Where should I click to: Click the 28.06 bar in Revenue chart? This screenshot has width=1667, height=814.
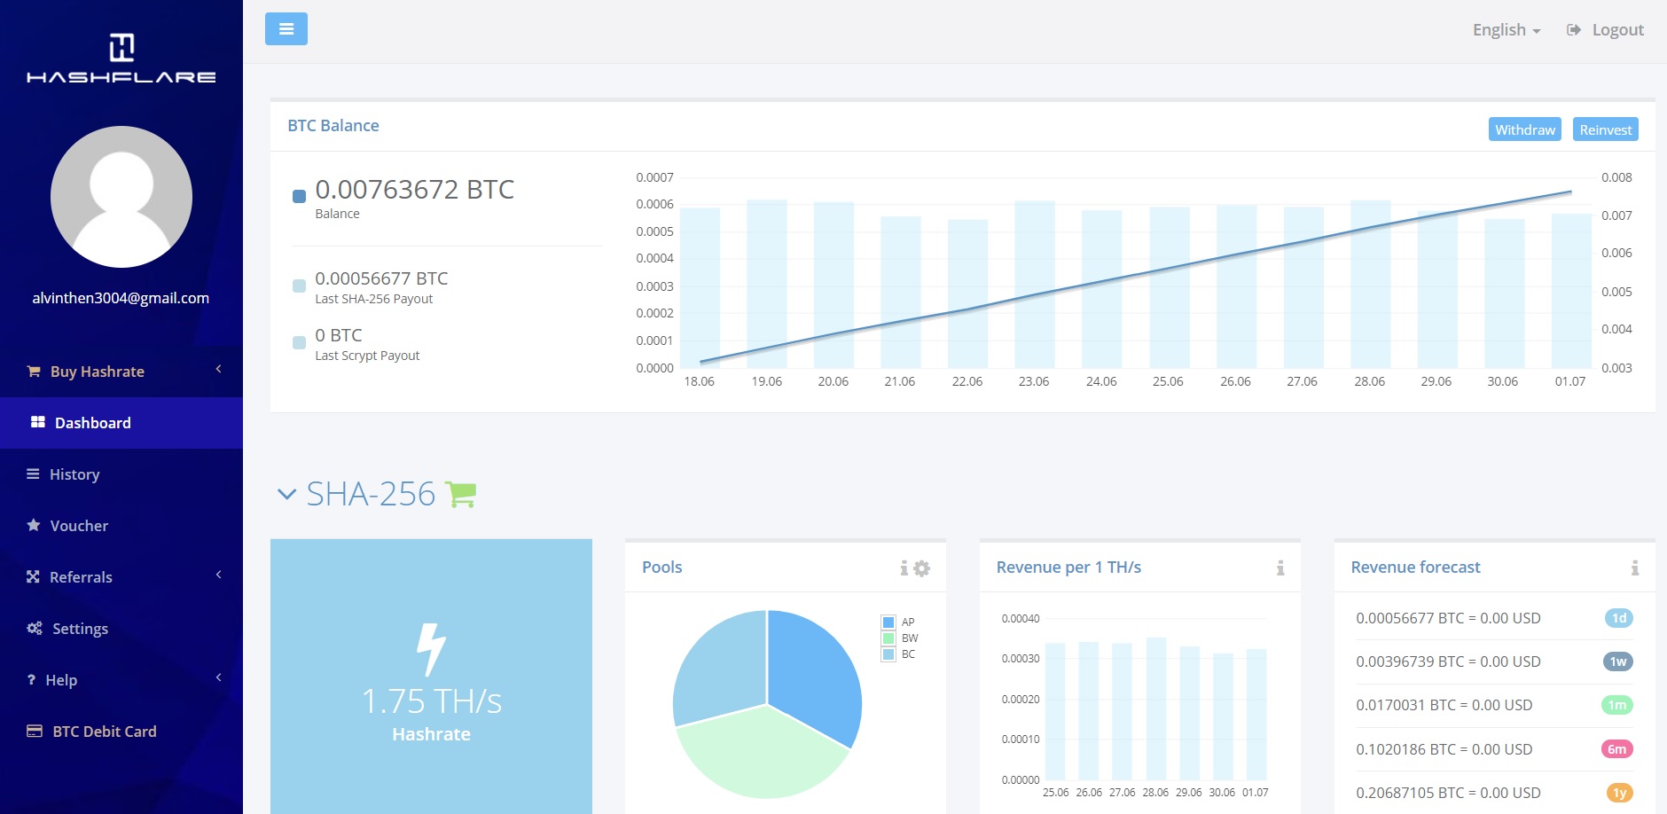coord(1155,708)
